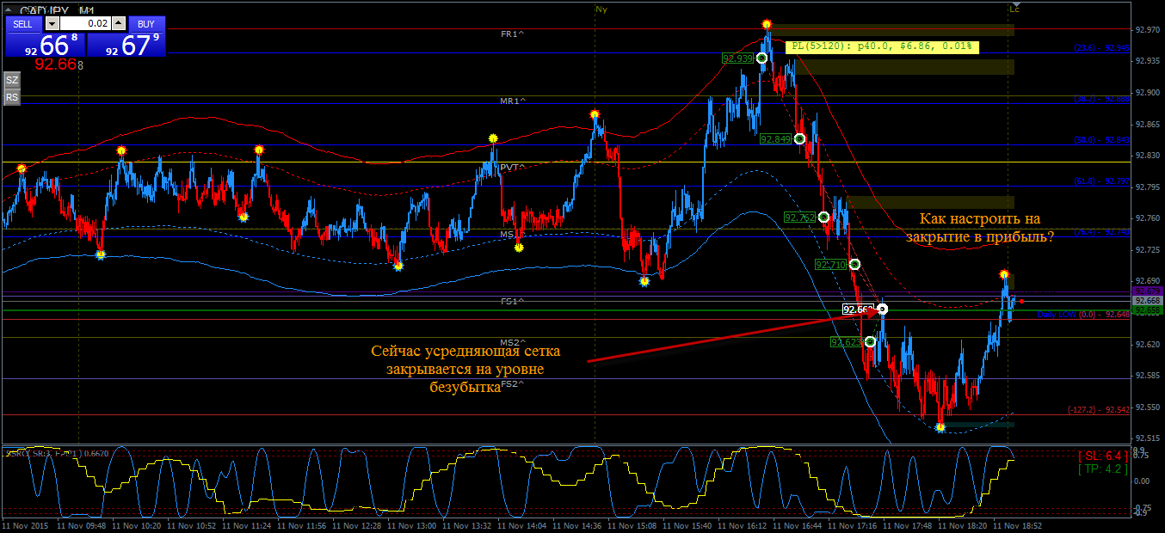Select the 92.710 order price label
Viewport: 1165px width, 533px height.
[x=831, y=265]
